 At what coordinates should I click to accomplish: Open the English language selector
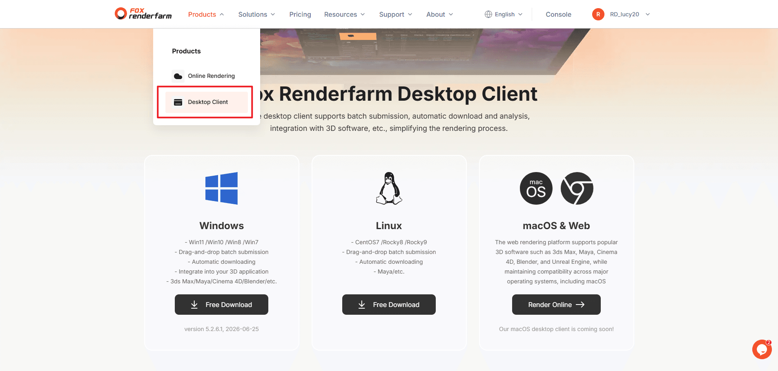(504, 14)
